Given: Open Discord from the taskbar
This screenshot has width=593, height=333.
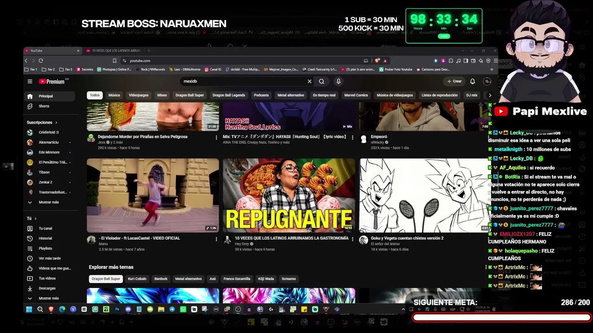Looking at the screenshot, I should point(128,309).
